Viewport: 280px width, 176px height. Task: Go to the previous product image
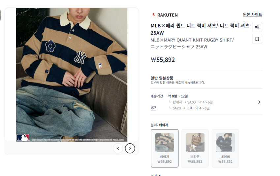pos(118,148)
